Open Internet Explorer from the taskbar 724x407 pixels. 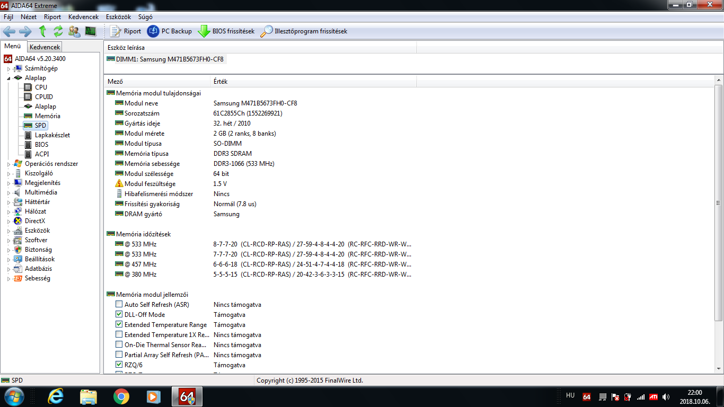(56, 396)
